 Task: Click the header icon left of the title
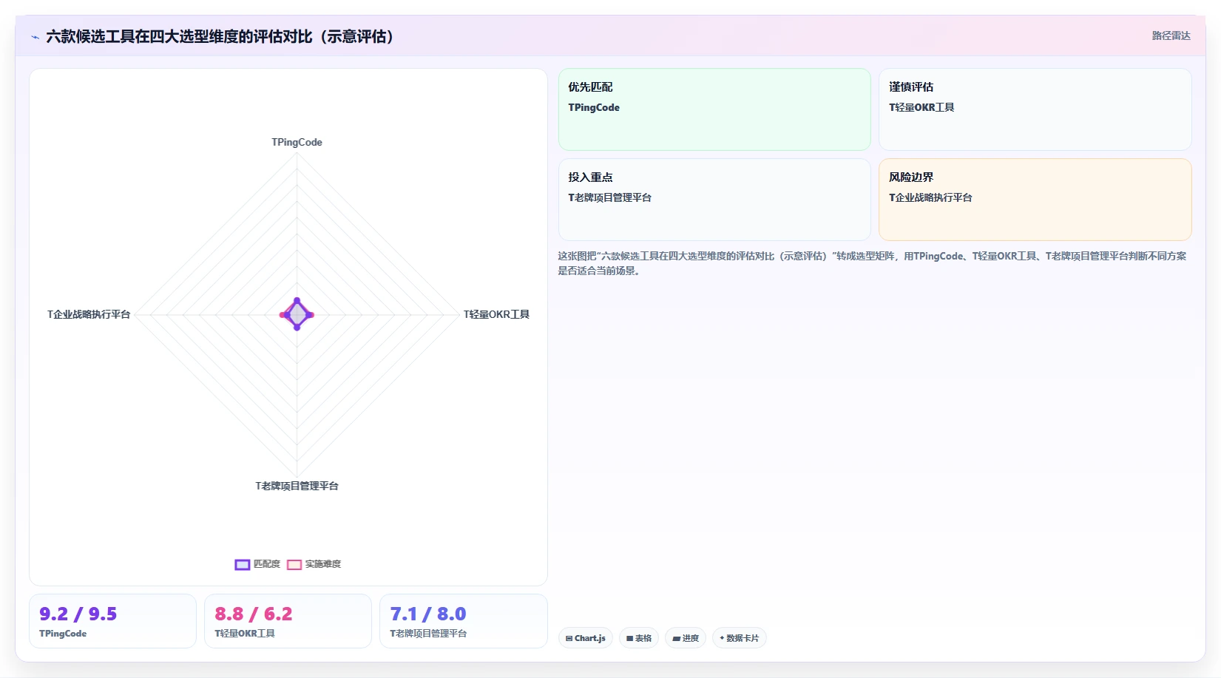tap(35, 37)
